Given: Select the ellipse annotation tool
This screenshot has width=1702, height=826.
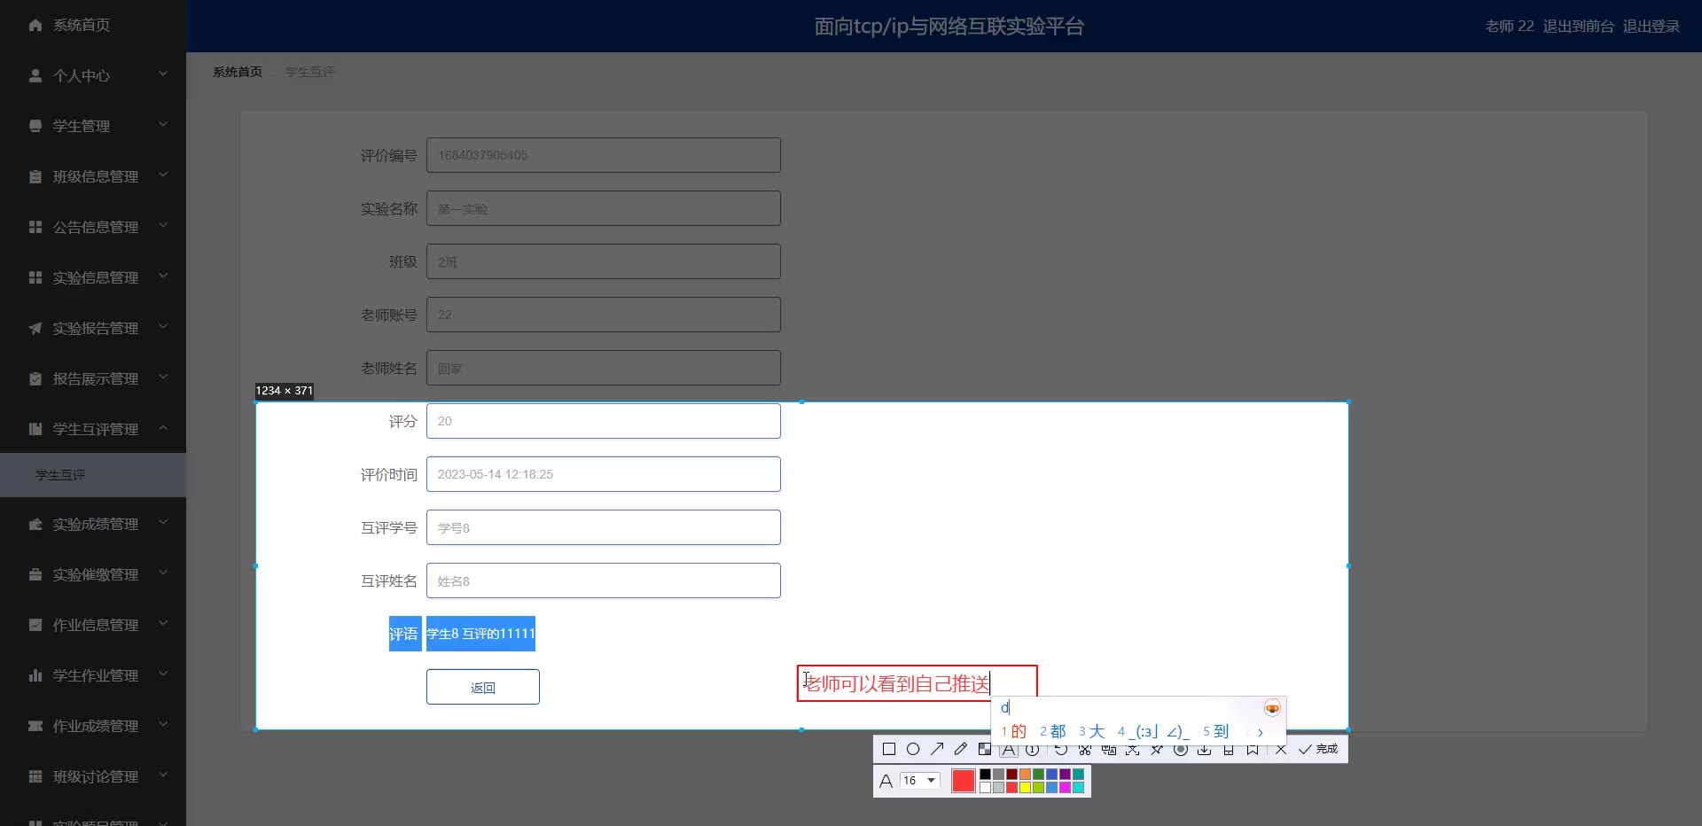Looking at the screenshot, I should (x=913, y=750).
